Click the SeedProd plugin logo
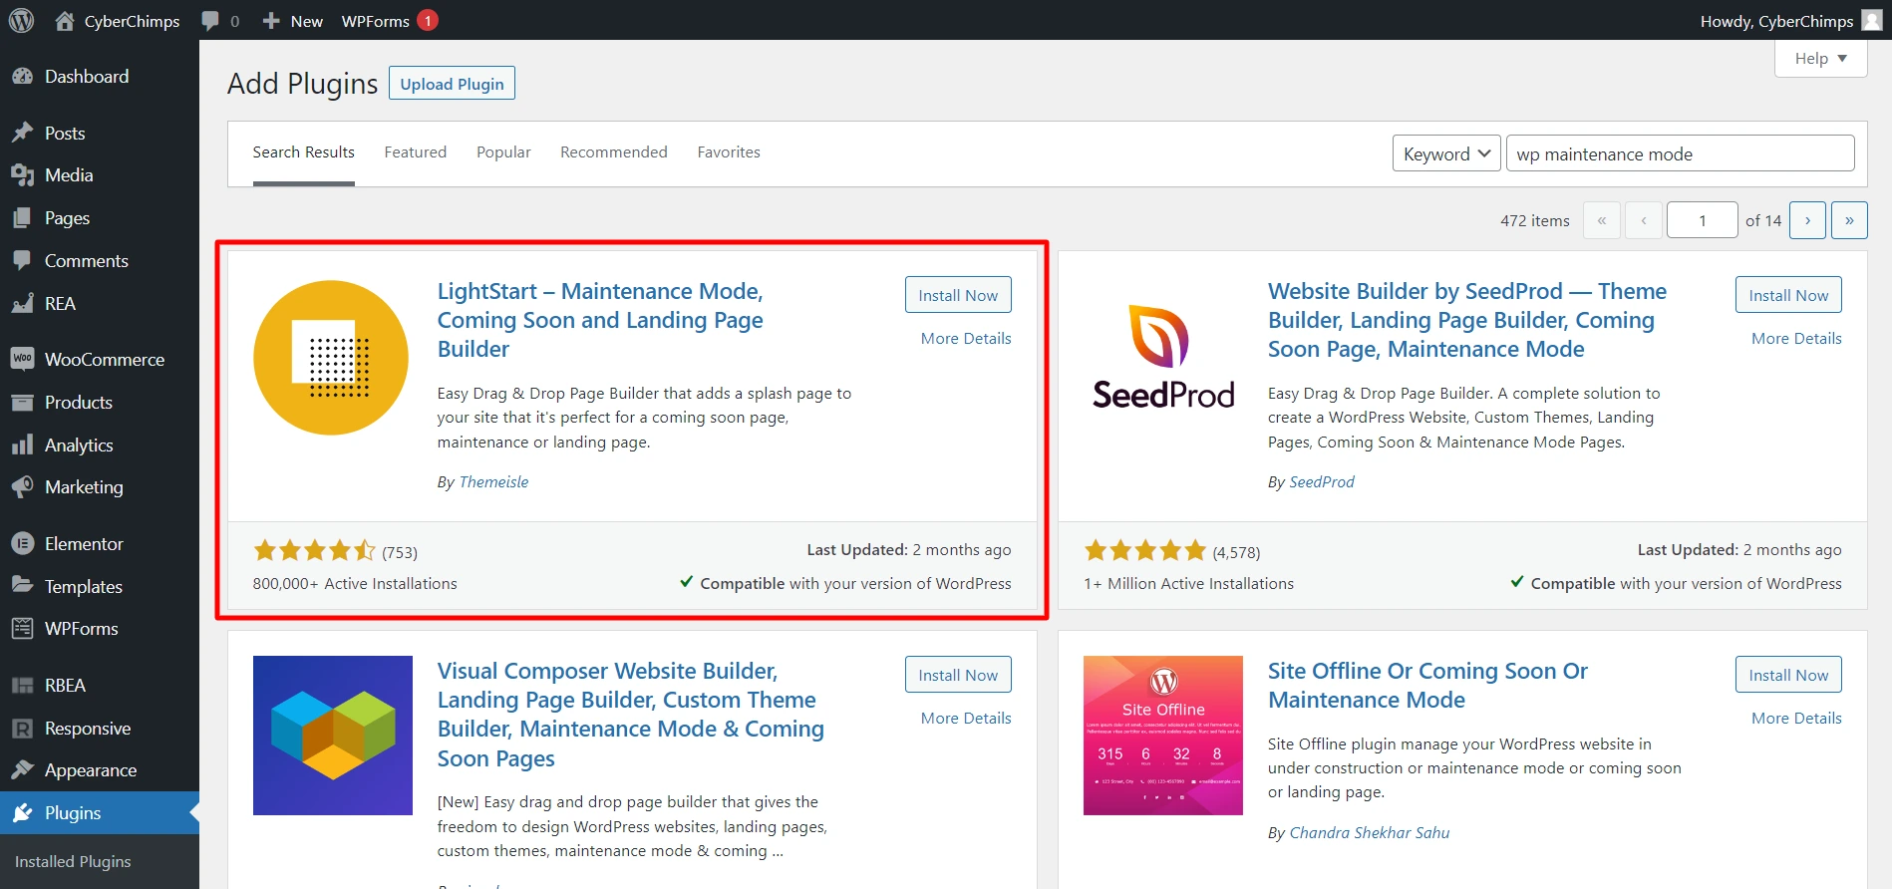The width and height of the screenshot is (1892, 889). [1163, 358]
